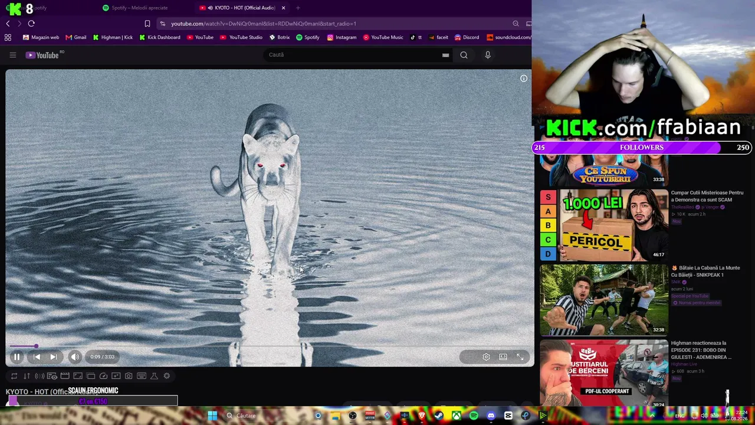Open the YouTube Studio bookmark
This screenshot has height=425, width=755.
(241, 37)
